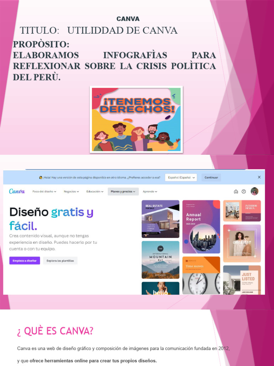Open the Español (España) language dropdown

(181, 177)
